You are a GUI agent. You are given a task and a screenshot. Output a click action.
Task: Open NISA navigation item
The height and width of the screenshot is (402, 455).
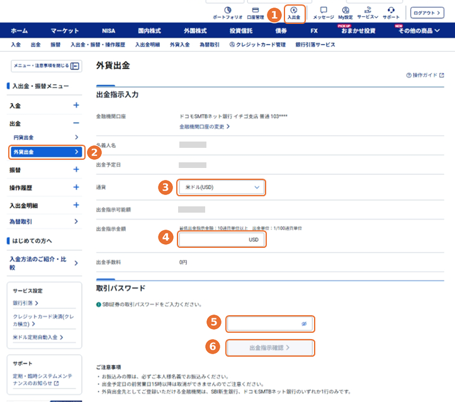(108, 30)
